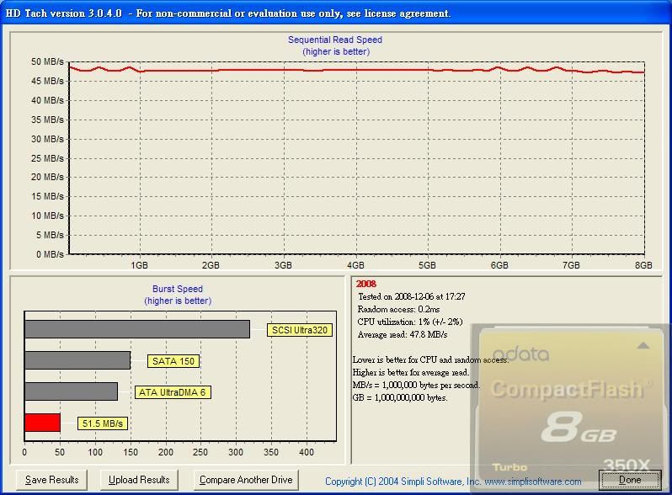Screen dimensions: 672x495
Task: Click the CPU utilization: 1% text
Action: tap(410, 322)
